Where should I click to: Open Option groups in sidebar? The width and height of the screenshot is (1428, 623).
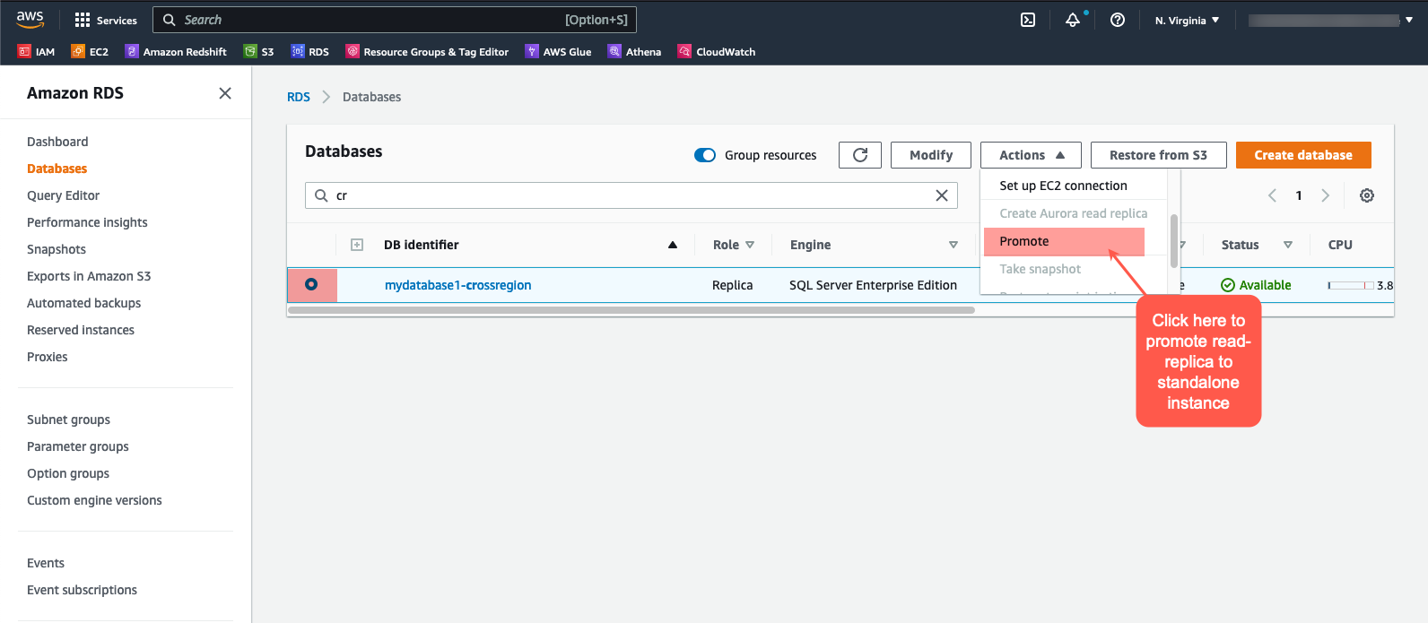coord(68,473)
